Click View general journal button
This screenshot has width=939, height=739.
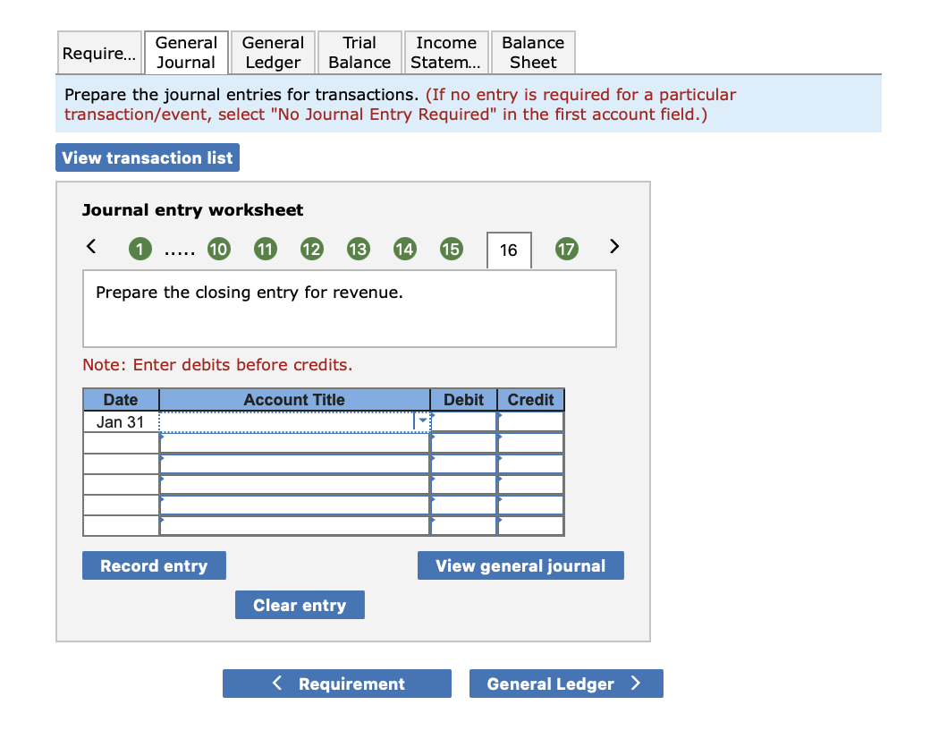[x=520, y=565]
